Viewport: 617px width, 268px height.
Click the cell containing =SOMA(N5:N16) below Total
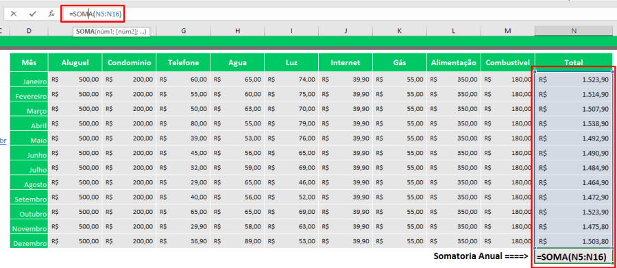click(574, 256)
